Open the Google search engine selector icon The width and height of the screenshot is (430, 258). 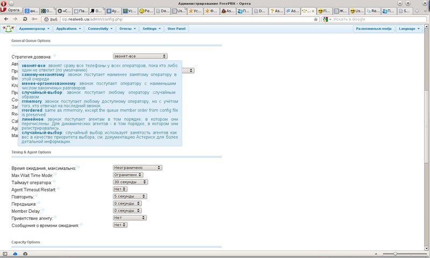[326, 19]
